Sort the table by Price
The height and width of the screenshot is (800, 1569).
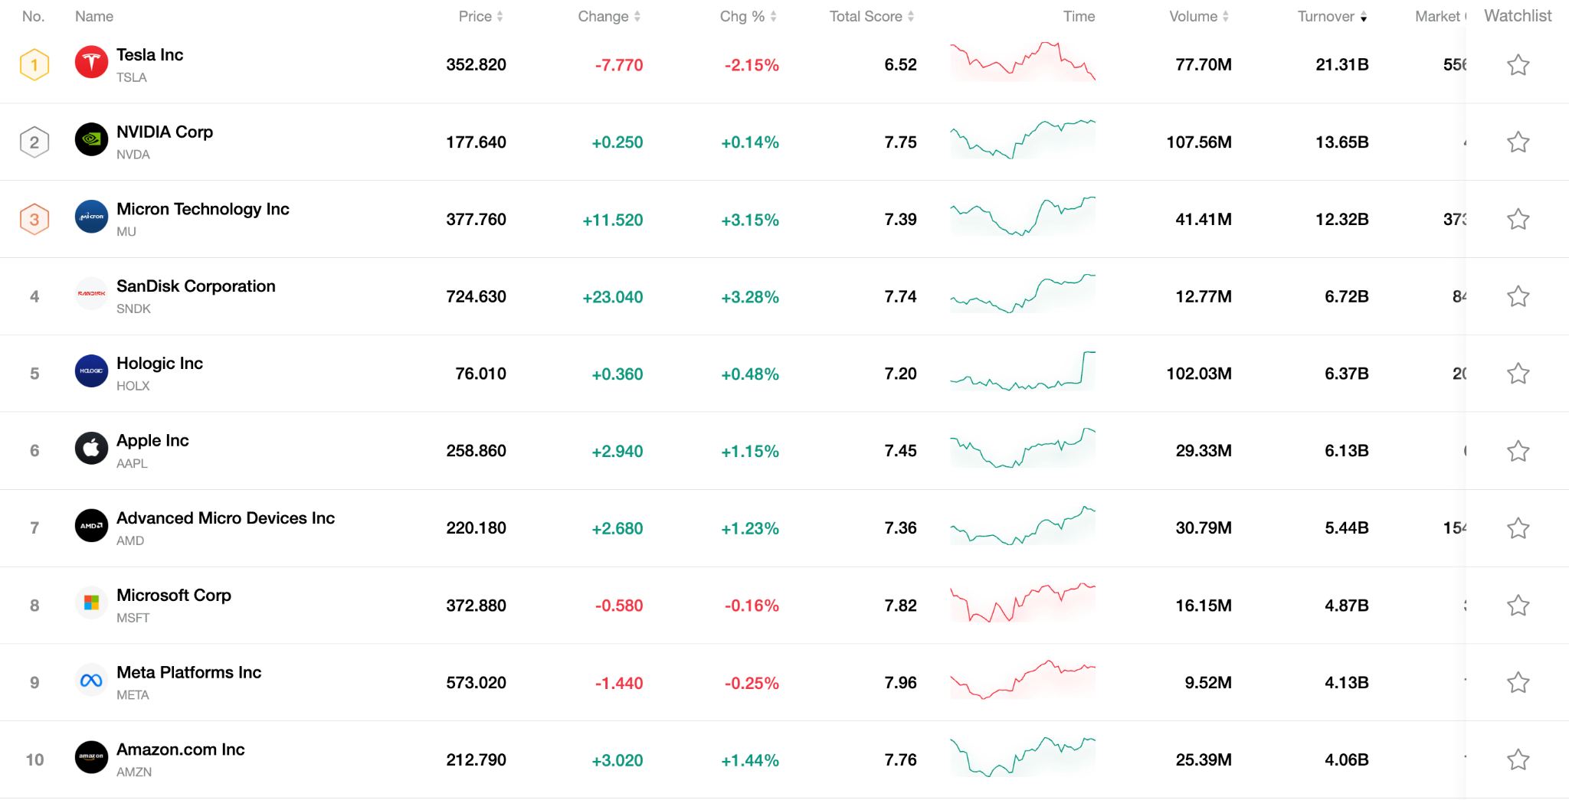pyautogui.click(x=475, y=16)
